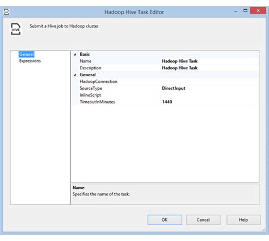Click the empty InlineScript value field
The image size is (269, 241).
point(209,95)
